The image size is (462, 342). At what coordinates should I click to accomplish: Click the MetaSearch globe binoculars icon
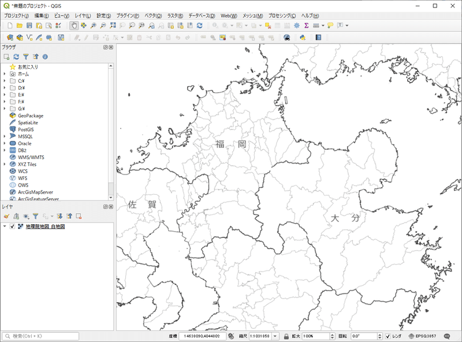click(x=286, y=38)
